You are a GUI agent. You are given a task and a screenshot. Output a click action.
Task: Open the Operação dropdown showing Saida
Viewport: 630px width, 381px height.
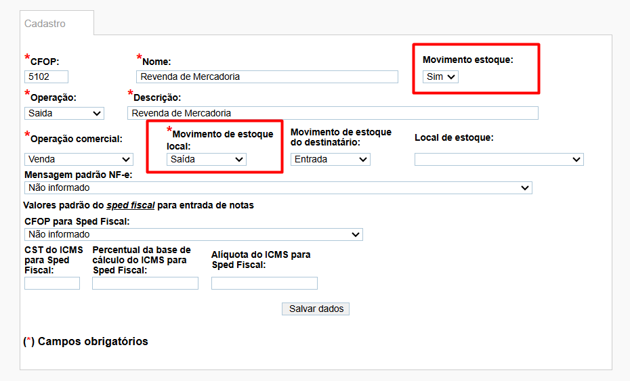pos(64,113)
